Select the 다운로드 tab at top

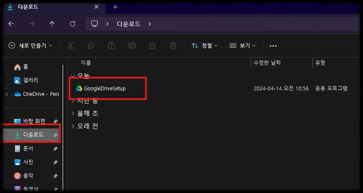(x=54, y=7)
